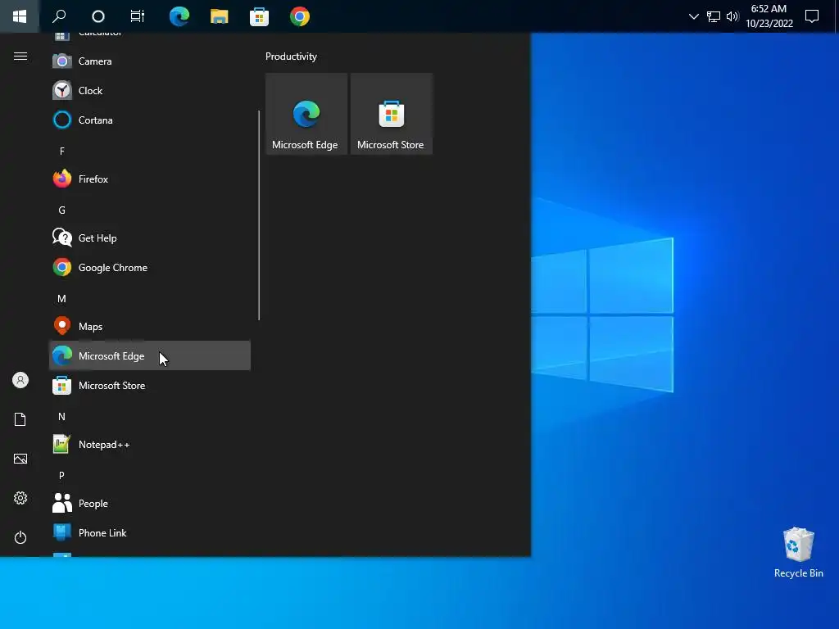This screenshot has width=839, height=629.
Task: Click the app list scrollbar
Action: 259,215
